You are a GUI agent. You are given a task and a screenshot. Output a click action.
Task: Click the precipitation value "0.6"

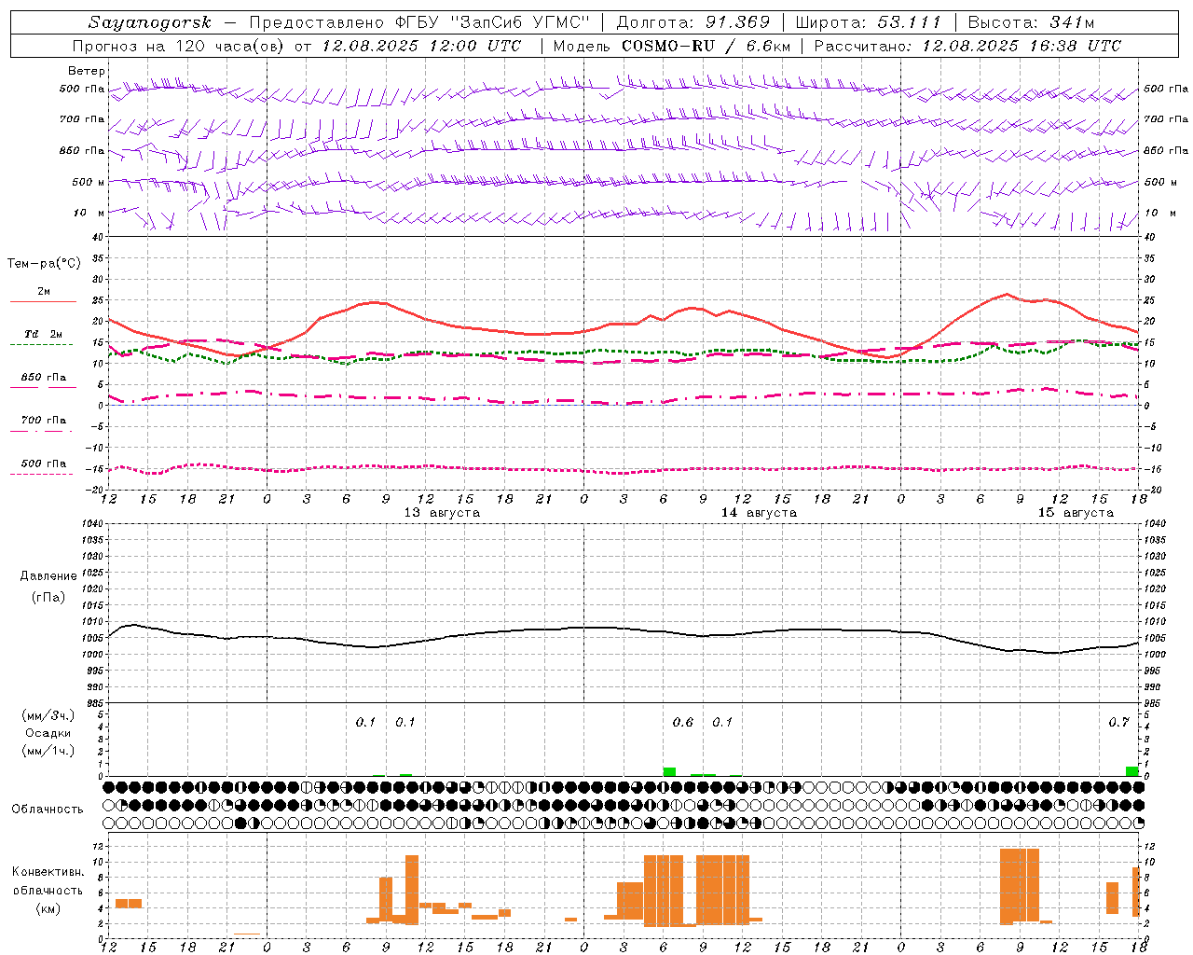(683, 723)
